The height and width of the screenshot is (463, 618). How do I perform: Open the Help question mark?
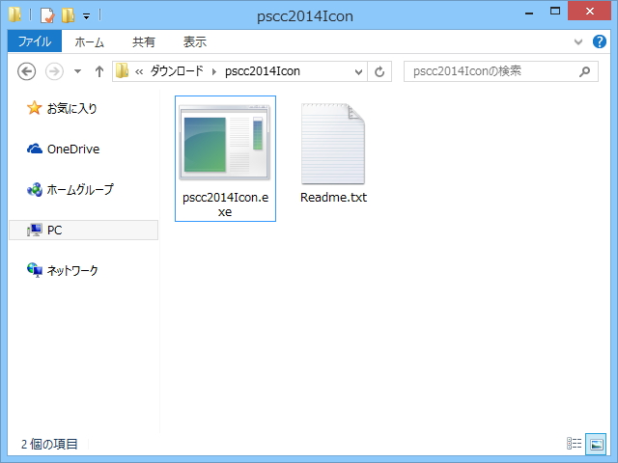(x=600, y=41)
